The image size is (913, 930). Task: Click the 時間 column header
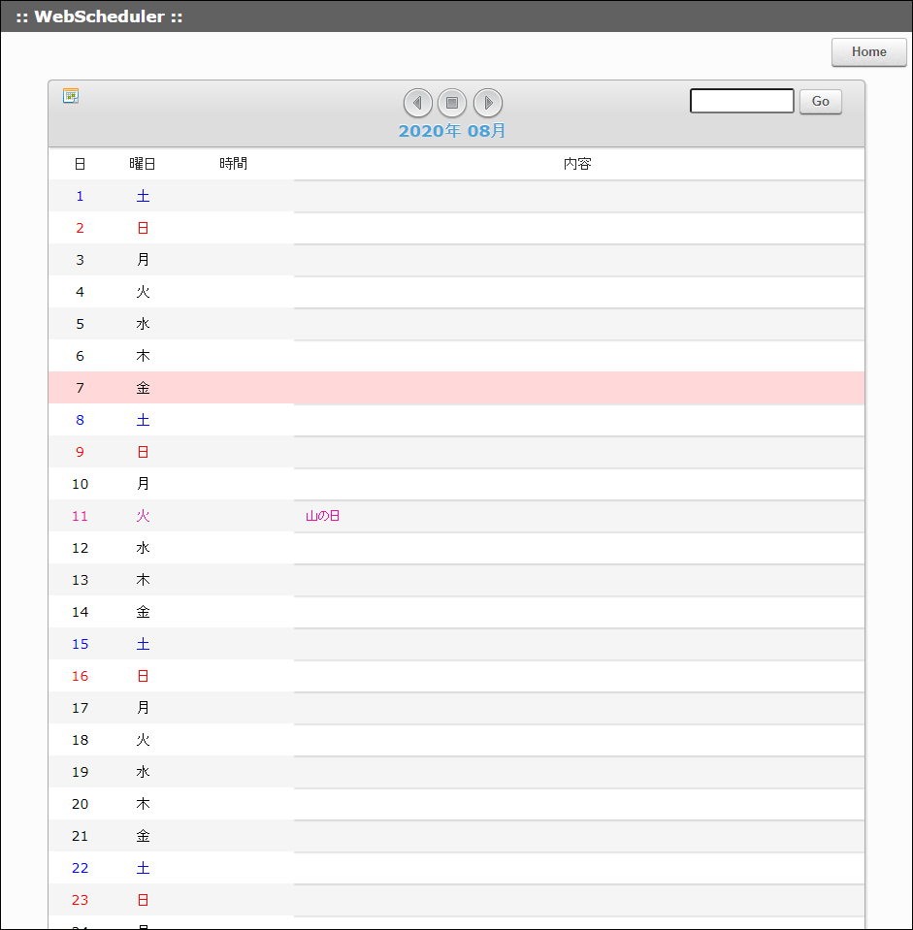pyautogui.click(x=234, y=163)
